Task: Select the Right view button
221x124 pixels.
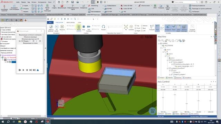Action: click(137, 31)
